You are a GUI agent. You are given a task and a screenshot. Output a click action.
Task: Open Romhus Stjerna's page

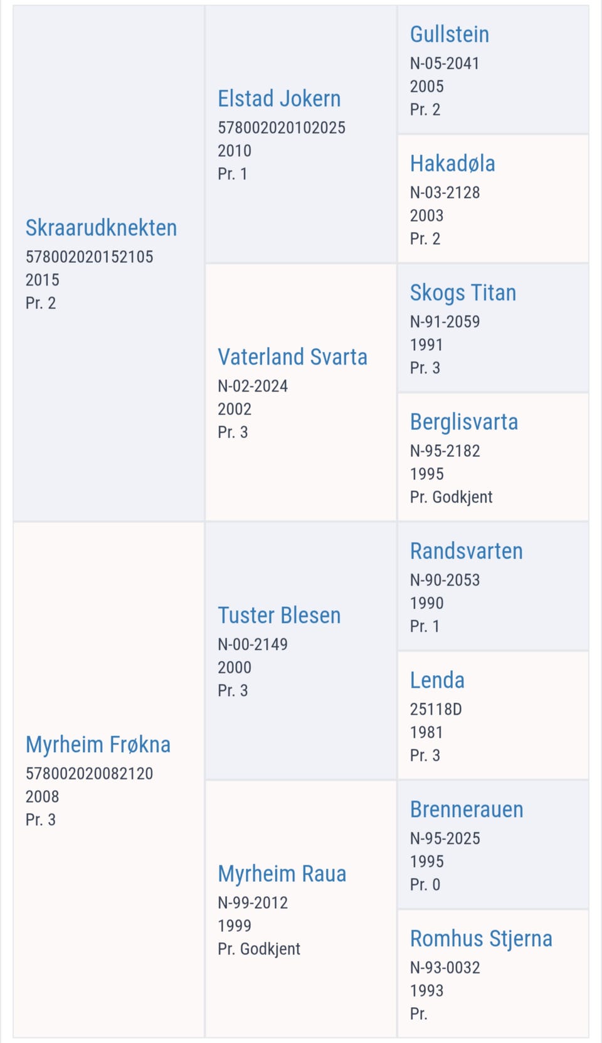481,939
